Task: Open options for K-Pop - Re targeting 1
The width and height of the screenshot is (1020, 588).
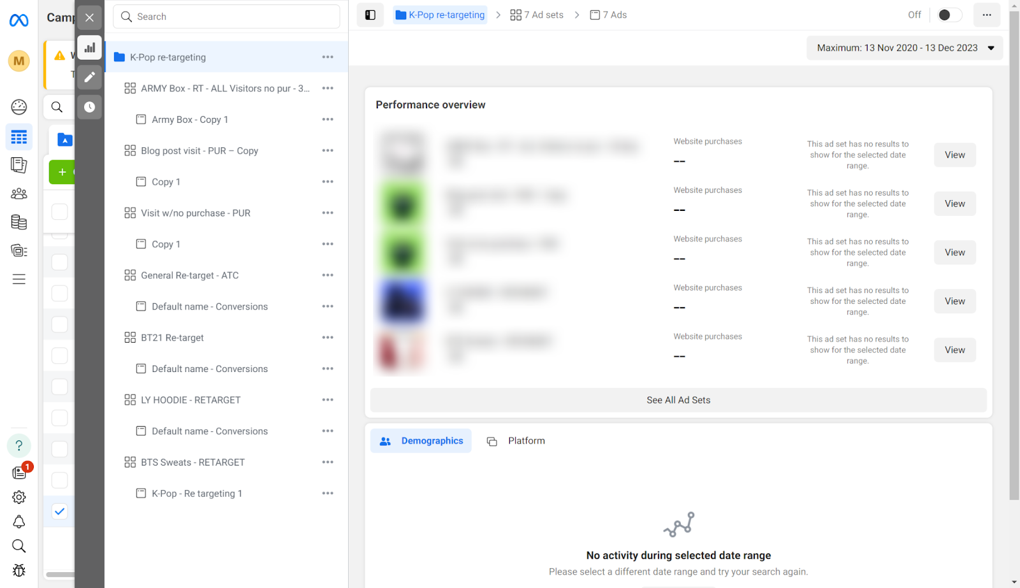Action: point(328,494)
